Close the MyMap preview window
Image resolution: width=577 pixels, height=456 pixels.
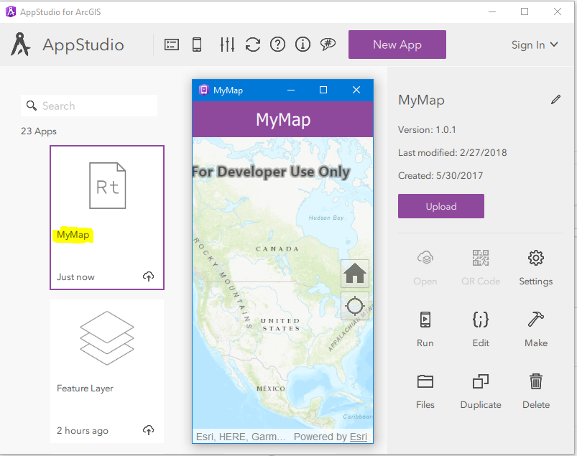click(x=356, y=90)
